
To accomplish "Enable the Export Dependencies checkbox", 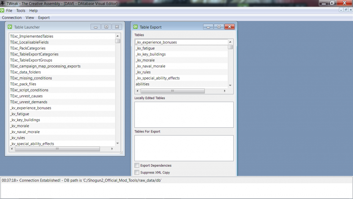I will (x=137, y=166).
